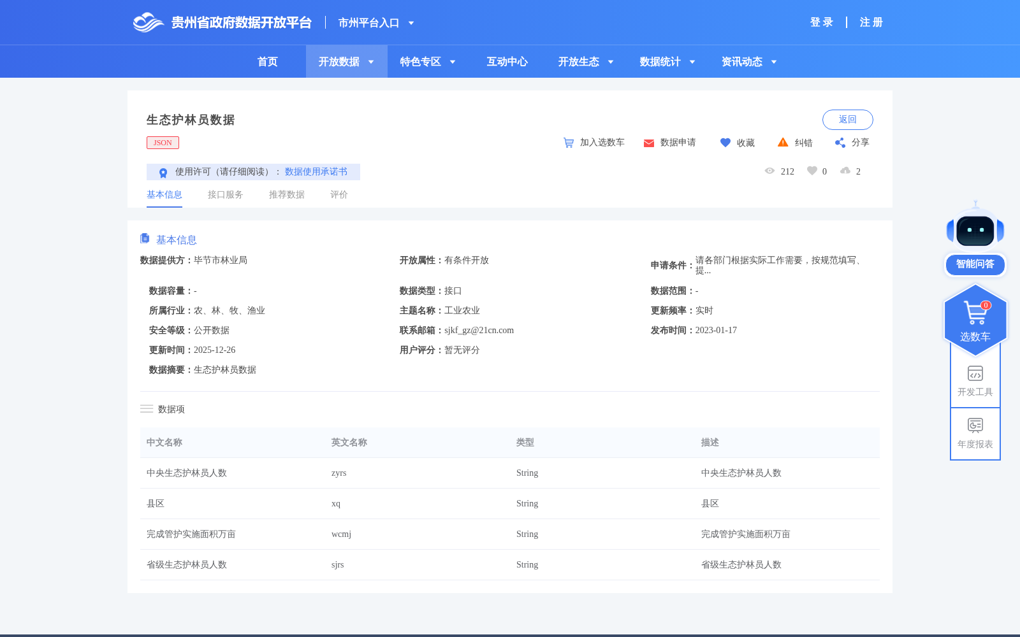Click the grey heart favorites-count icon

coord(812,171)
